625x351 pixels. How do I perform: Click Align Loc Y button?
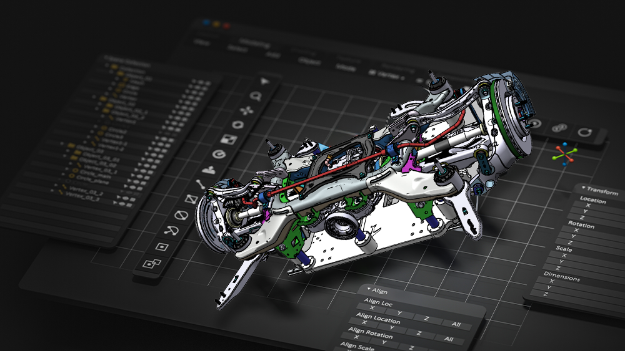[x=400, y=313]
